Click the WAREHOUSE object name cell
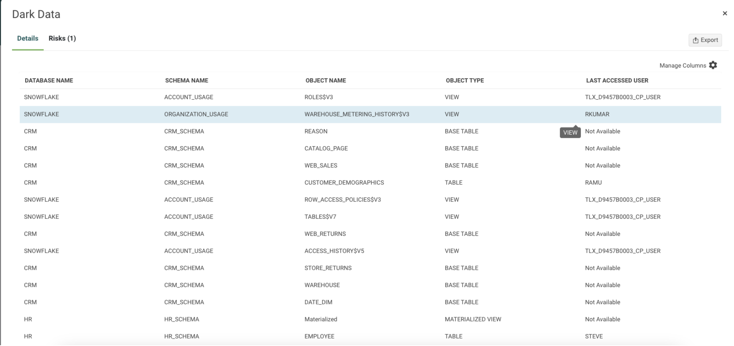This screenshot has height=346, width=734. [x=322, y=285]
